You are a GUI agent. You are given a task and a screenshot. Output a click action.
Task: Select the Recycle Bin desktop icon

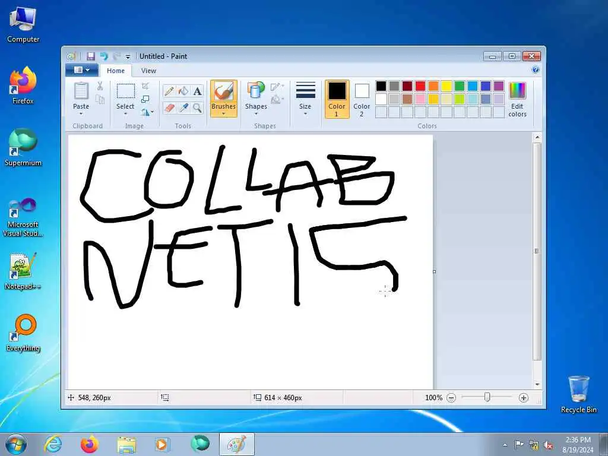pyautogui.click(x=578, y=394)
